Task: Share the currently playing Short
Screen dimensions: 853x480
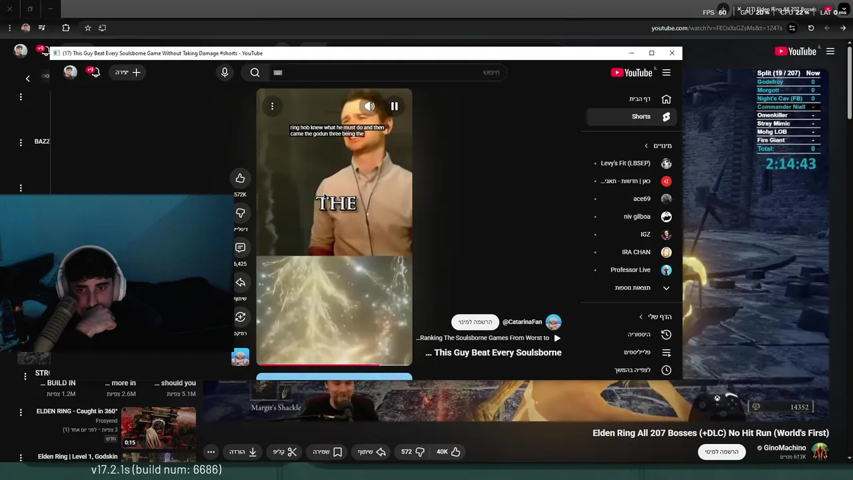Action: click(x=241, y=282)
